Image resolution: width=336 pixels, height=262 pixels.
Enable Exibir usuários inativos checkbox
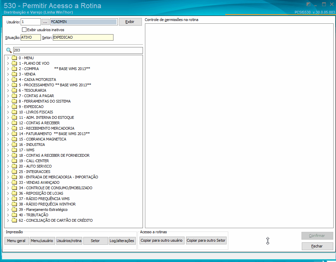[x=24, y=30]
